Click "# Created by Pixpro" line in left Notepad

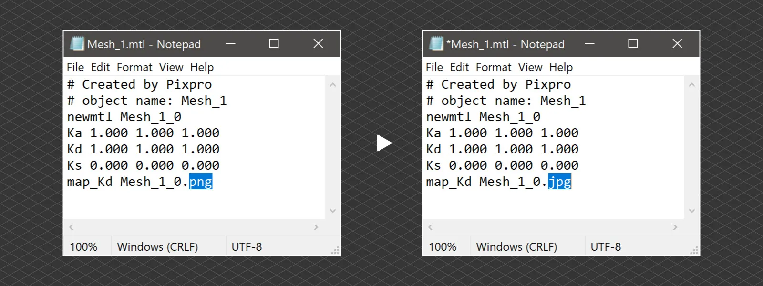(x=139, y=84)
